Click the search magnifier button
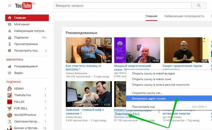Viewport: 212px width, 130px height. click(x=199, y=6)
